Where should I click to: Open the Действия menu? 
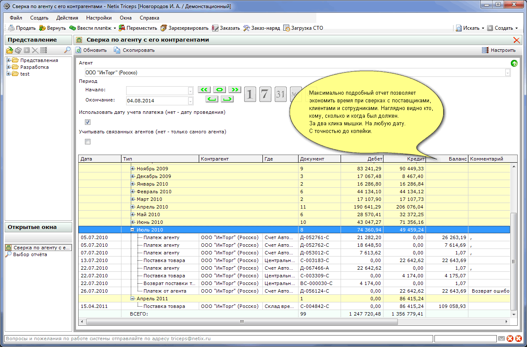pos(67,18)
